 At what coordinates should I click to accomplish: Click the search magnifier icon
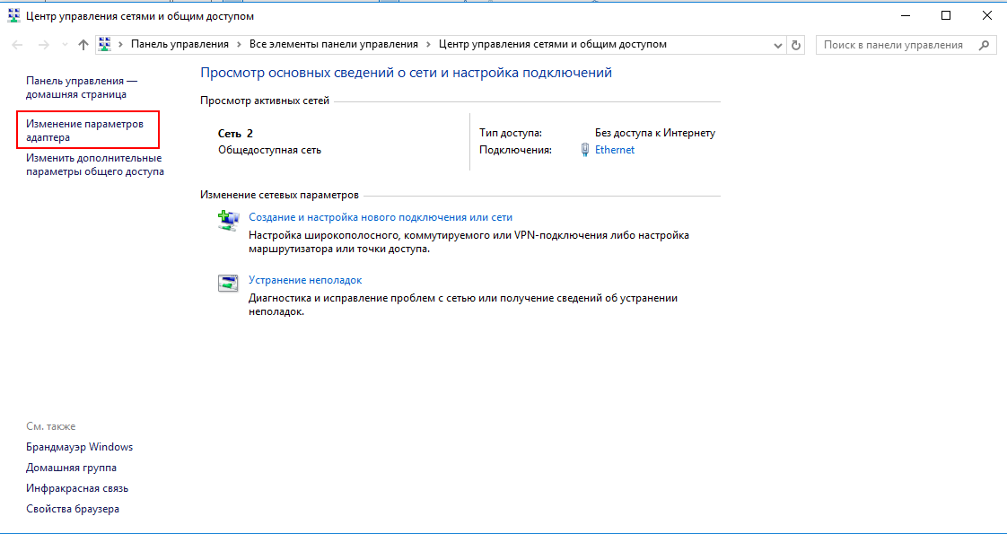(x=984, y=45)
